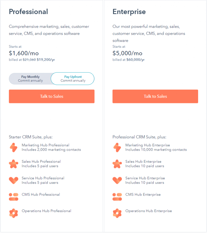Click the Service Hub Professional heart icon

13,180
